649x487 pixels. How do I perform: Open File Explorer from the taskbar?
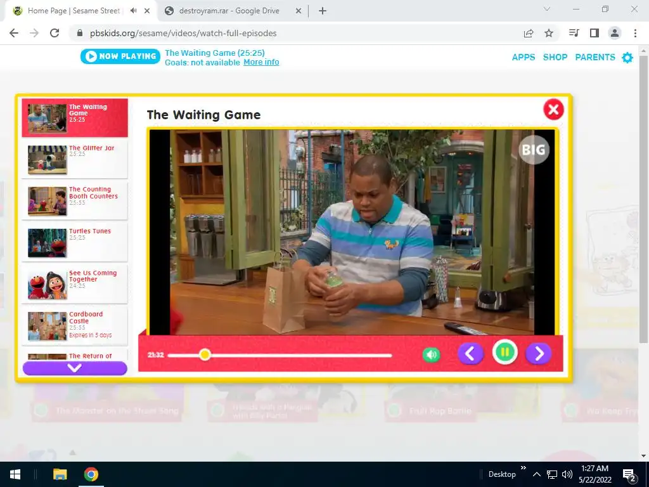coord(60,474)
